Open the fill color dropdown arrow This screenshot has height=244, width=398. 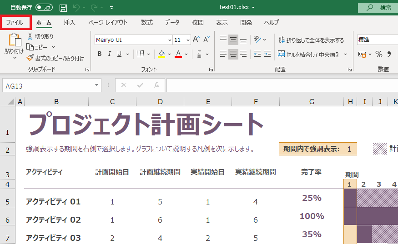click(x=169, y=54)
